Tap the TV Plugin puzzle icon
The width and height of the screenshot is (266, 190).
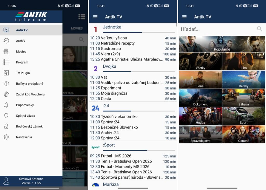point(6,73)
